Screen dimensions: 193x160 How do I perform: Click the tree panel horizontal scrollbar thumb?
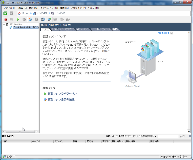(20, 131)
